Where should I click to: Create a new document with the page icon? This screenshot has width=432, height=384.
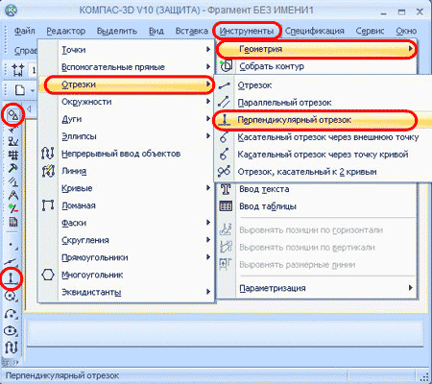[20, 90]
